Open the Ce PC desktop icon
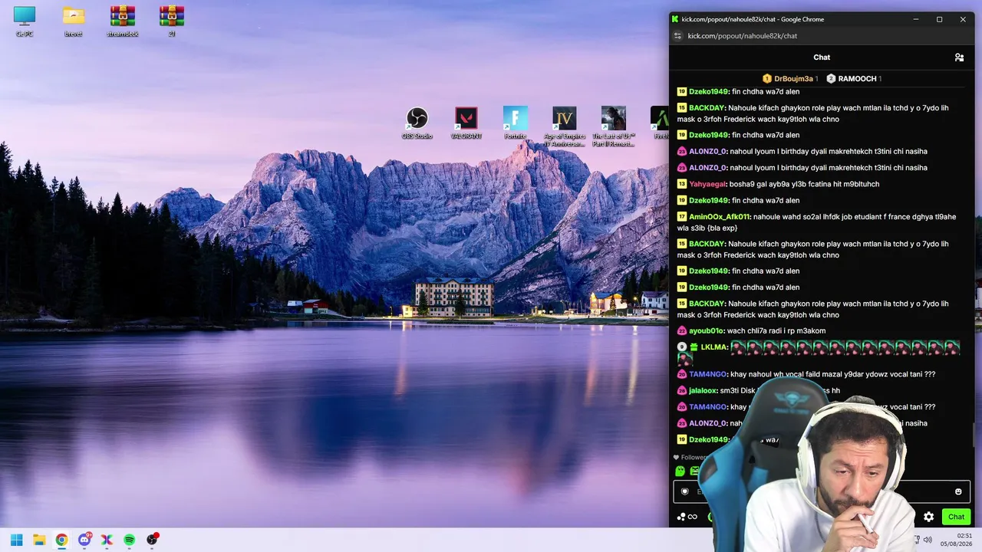Image resolution: width=982 pixels, height=552 pixels. coord(25,21)
